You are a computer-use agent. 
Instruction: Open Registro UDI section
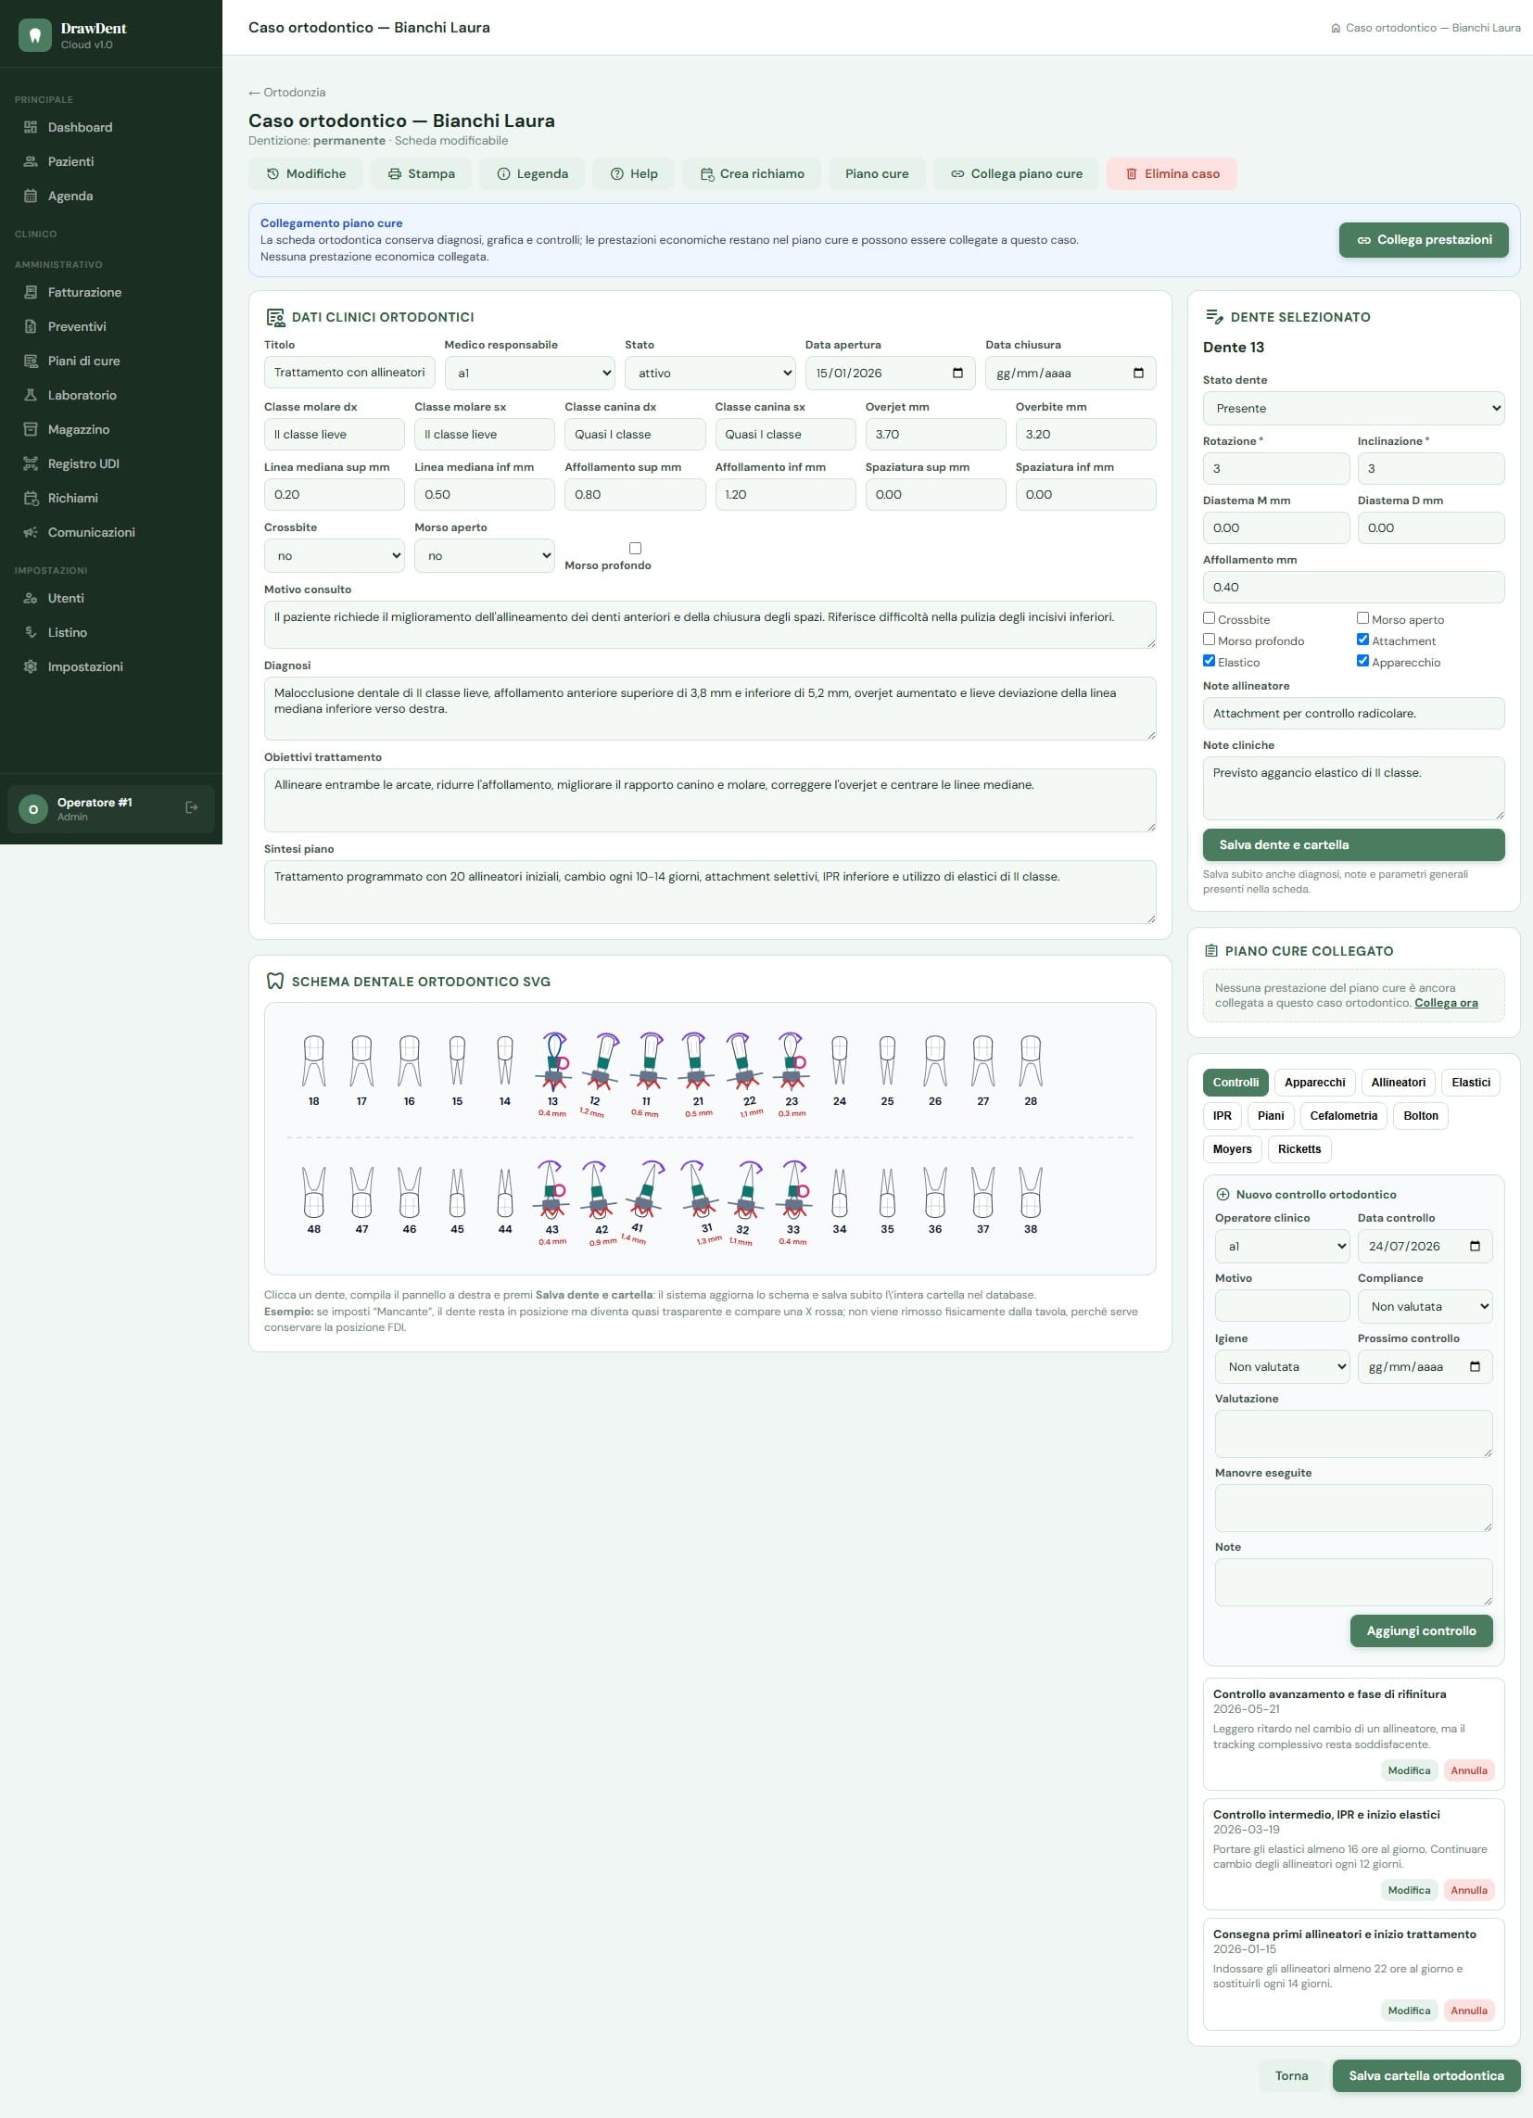(111, 464)
